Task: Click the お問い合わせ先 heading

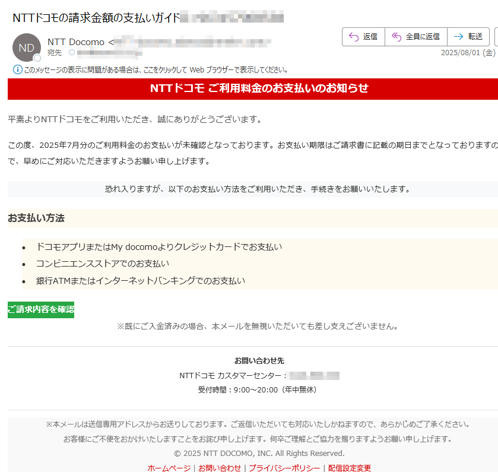Action: (x=259, y=361)
